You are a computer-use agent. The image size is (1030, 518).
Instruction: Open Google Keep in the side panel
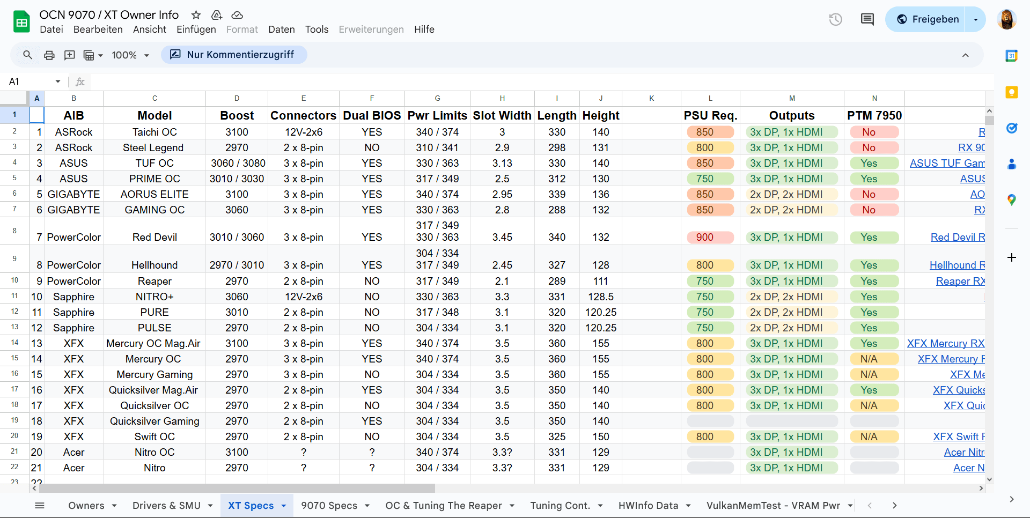[x=1011, y=92]
